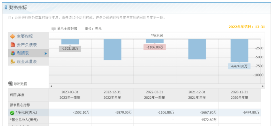Click the 2021-12-31 net profit bar
This screenshot has width=273, height=127.
pos(197,49)
